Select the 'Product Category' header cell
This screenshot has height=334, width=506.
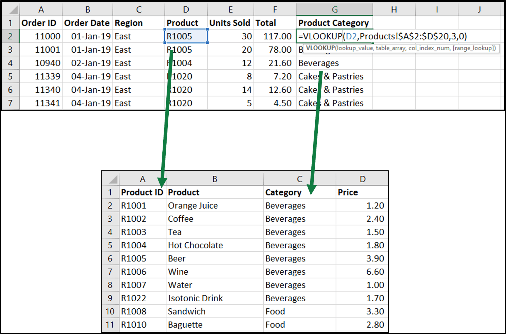[x=334, y=23]
